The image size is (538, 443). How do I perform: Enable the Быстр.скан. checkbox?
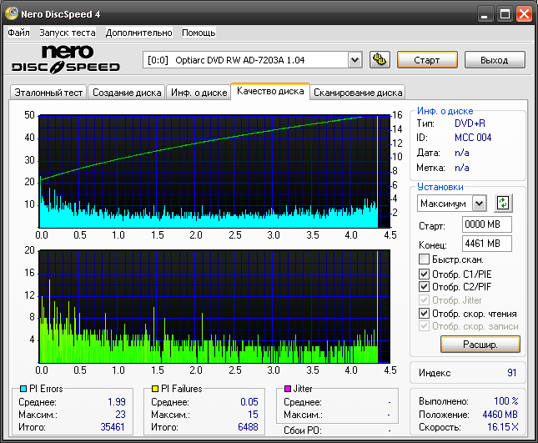point(424,259)
